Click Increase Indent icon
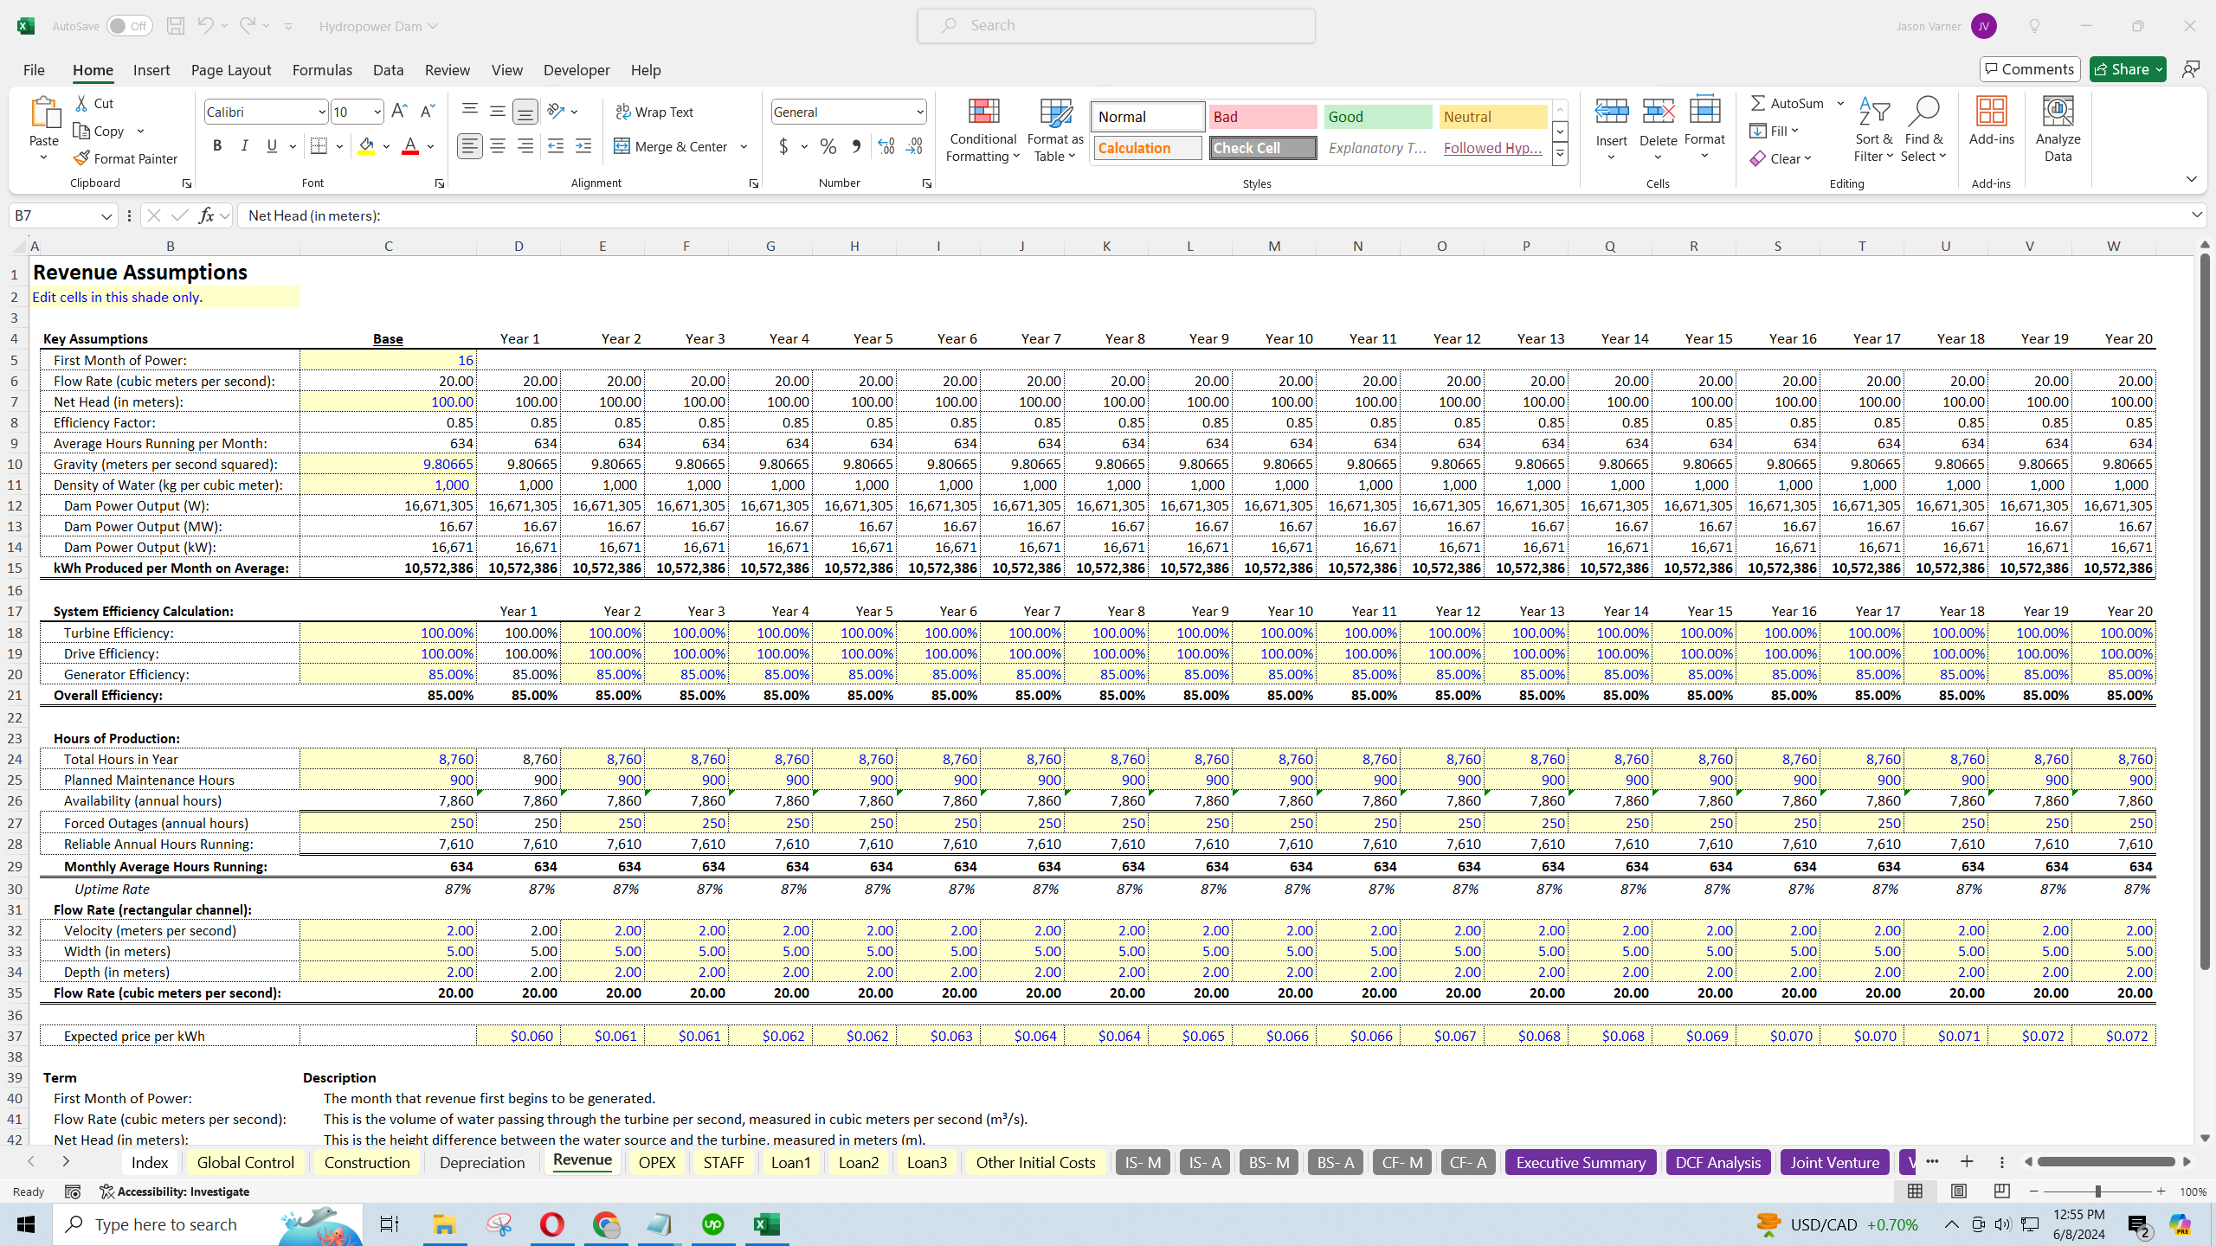The height and width of the screenshot is (1246, 2216). coord(583,146)
